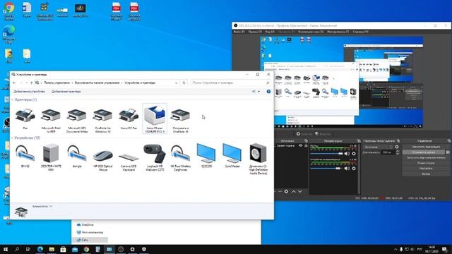Screen dimensions: 452x254
Task: Click the Devices and Printers search field
Action: tap(231, 83)
